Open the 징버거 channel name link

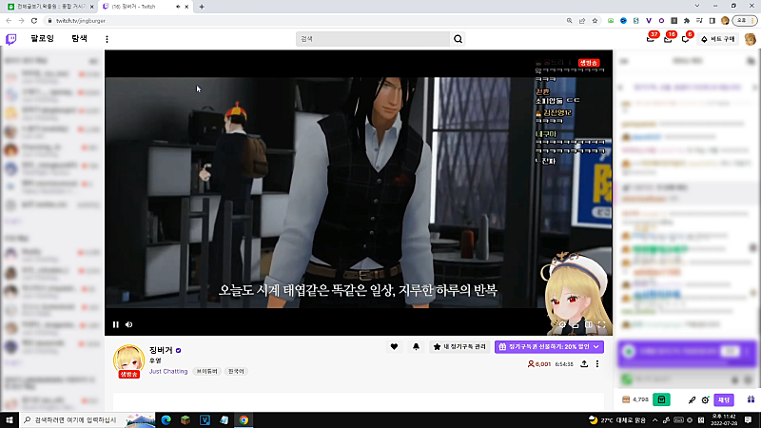(161, 350)
